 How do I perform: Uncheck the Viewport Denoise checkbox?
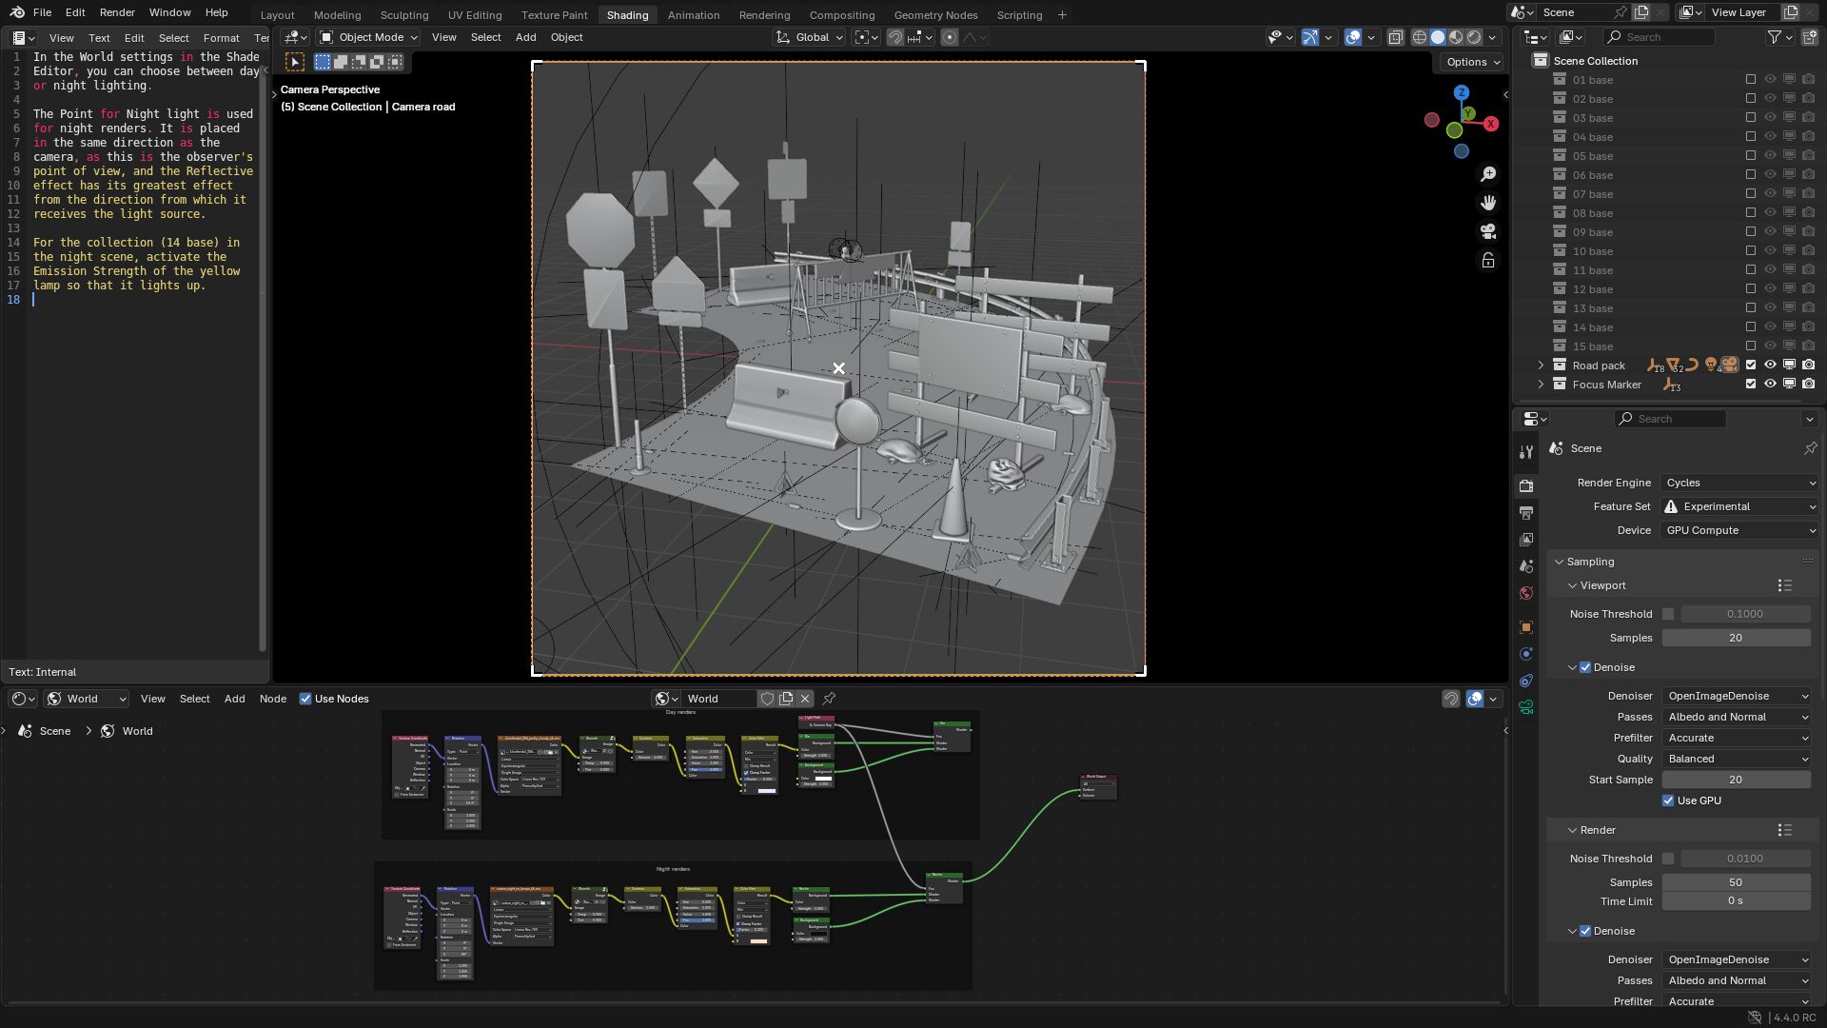point(1585,667)
